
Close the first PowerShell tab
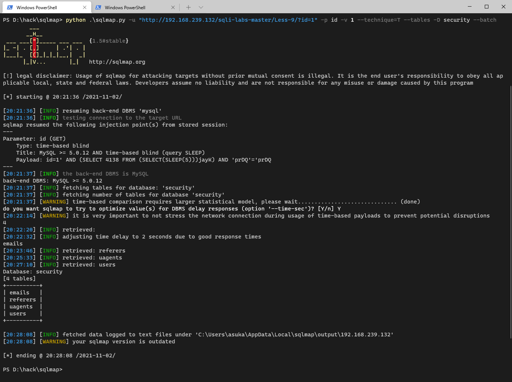coord(85,7)
